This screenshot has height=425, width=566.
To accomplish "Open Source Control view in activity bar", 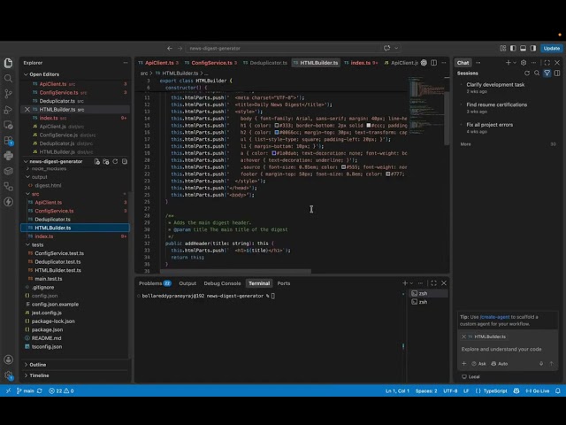I will [8, 94].
